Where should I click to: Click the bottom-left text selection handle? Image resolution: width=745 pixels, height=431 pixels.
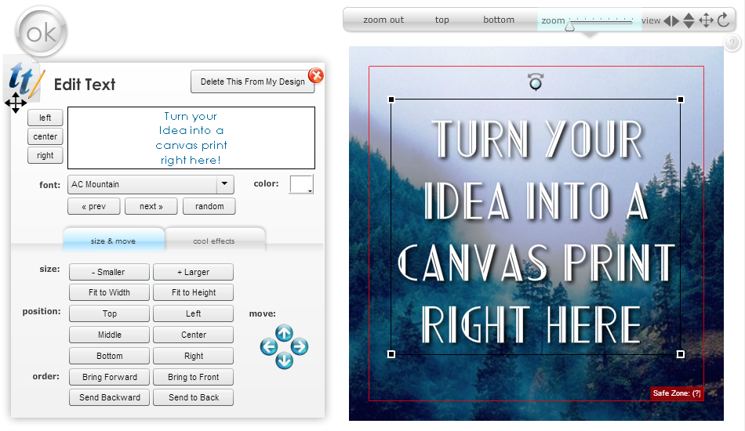click(391, 354)
